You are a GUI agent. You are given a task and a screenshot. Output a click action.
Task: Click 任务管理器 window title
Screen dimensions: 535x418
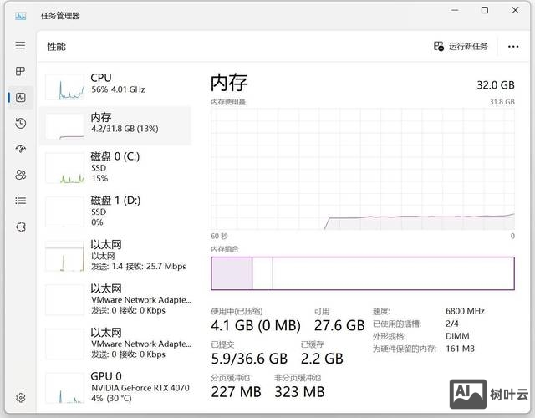coord(60,16)
